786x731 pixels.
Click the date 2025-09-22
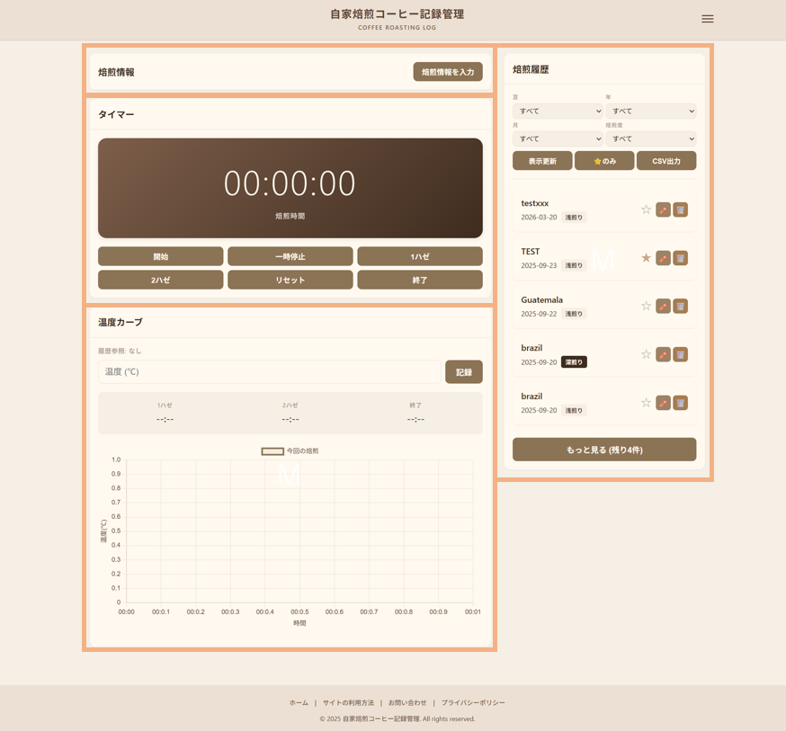(539, 314)
